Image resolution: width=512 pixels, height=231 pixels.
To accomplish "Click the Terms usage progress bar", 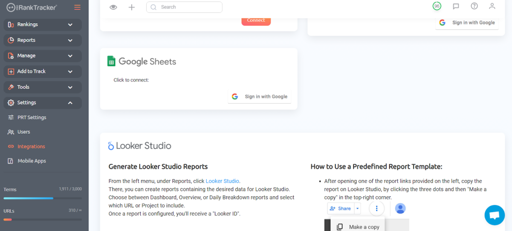I will tap(42, 198).
